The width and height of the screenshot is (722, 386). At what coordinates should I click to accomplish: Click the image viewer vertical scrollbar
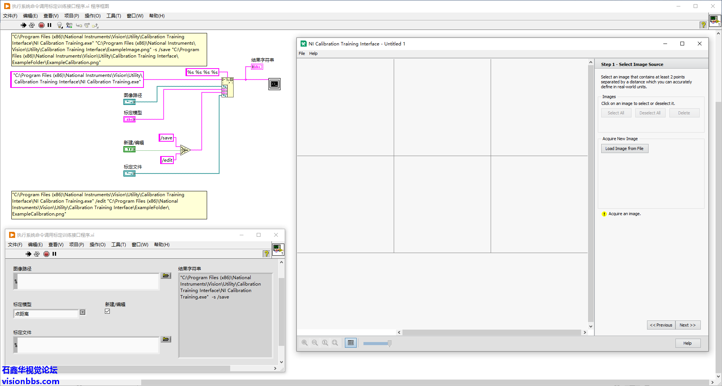591,194
